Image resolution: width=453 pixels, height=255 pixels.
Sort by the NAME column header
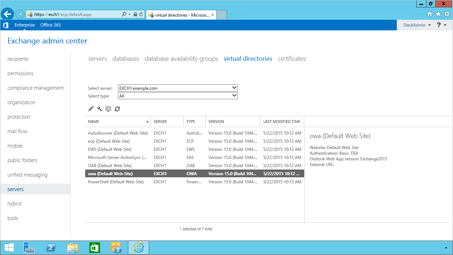click(118, 121)
